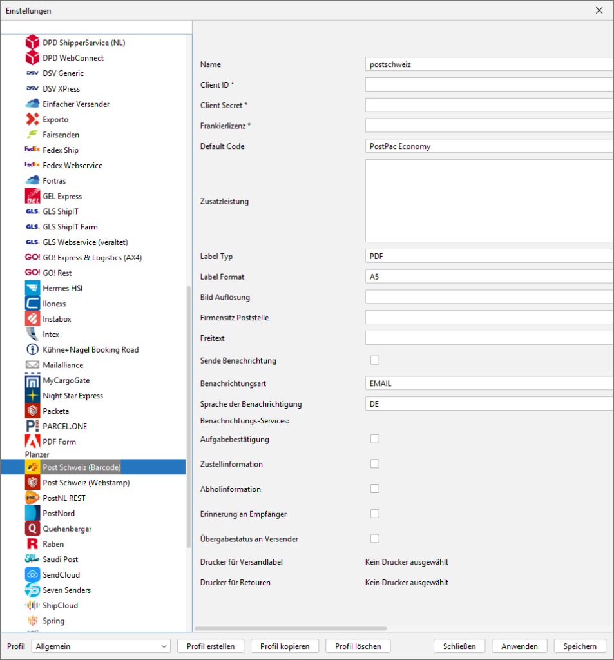The width and height of the screenshot is (614, 660).
Task: Expand the Default Code PostPac Economy dropdown
Action: (488, 146)
